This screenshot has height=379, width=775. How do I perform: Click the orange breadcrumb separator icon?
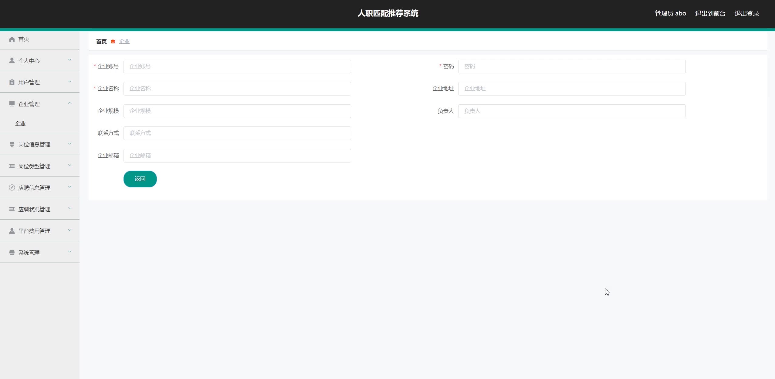(113, 41)
